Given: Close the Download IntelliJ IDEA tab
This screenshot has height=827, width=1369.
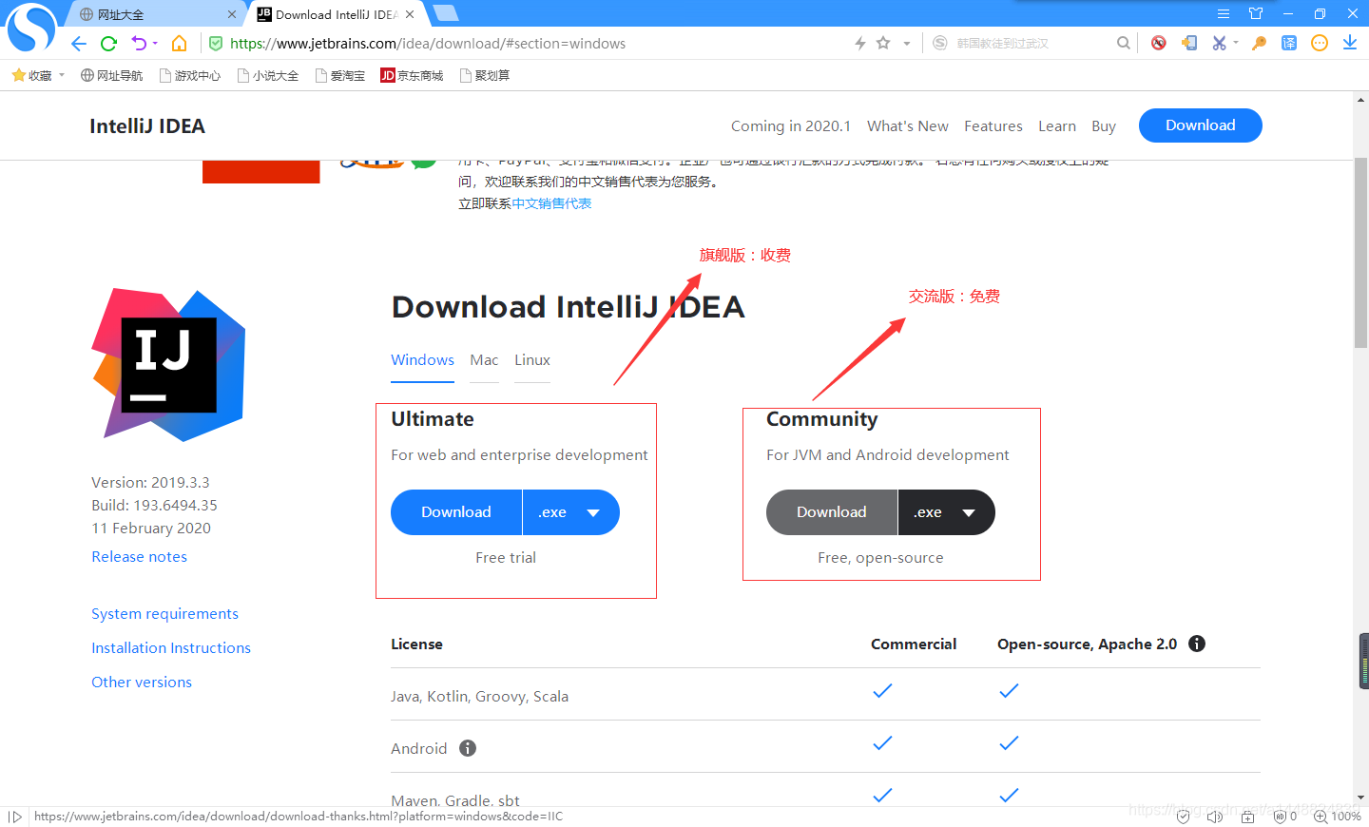Looking at the screenshot, I should click(x=410, y=14).
